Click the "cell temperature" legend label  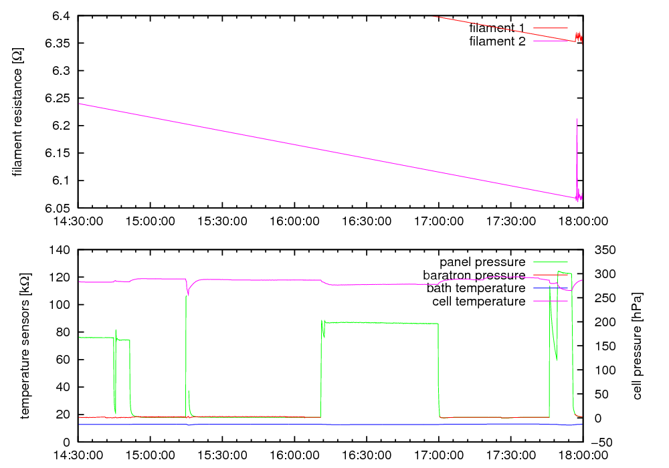pos(479,302)
